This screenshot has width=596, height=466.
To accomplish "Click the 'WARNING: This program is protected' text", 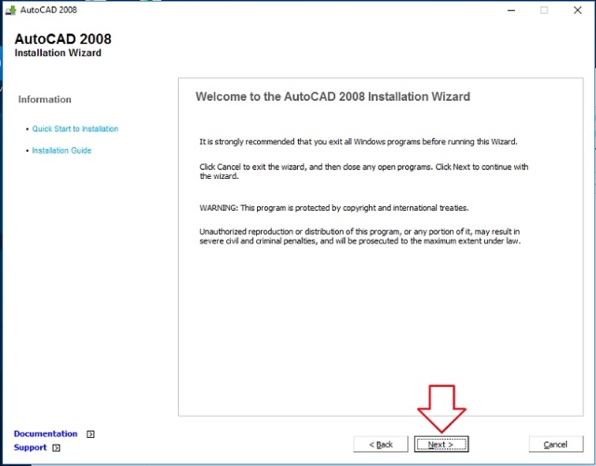I will [334, 208].
